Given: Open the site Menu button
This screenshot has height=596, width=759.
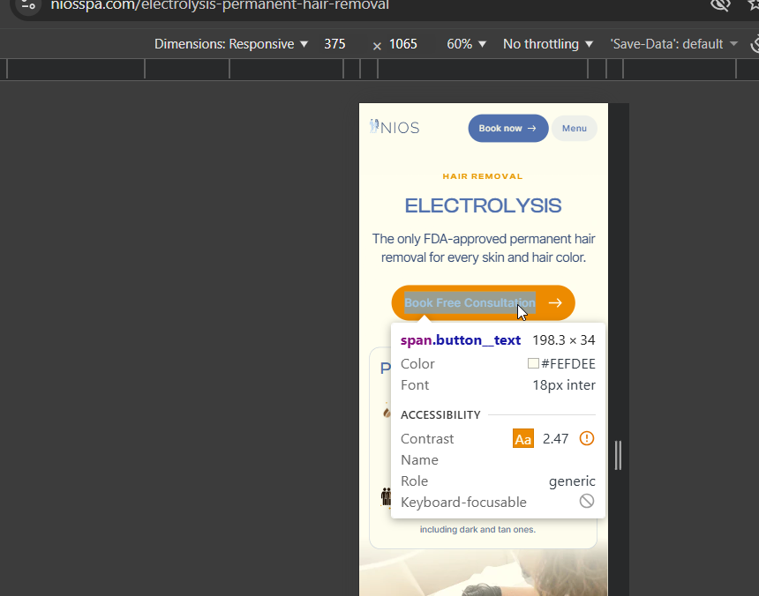Looking at the screenshot, I should click(x=574, y=128).
